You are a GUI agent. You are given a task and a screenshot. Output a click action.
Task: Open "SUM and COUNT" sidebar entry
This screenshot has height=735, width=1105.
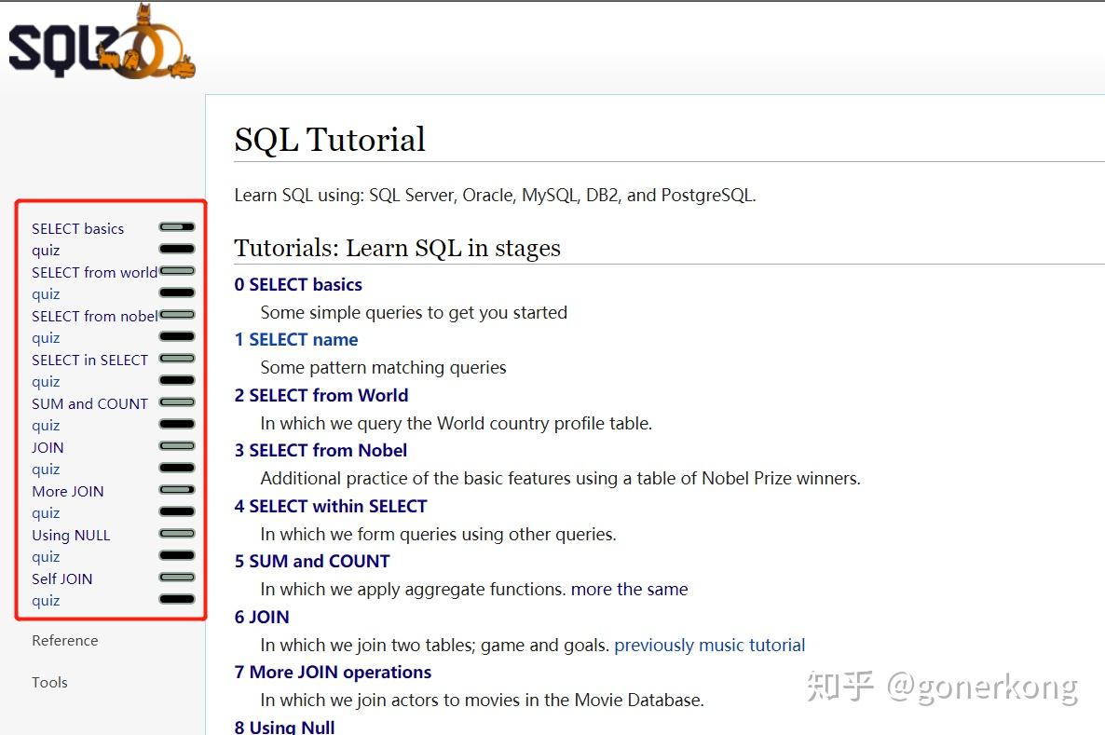89,403
